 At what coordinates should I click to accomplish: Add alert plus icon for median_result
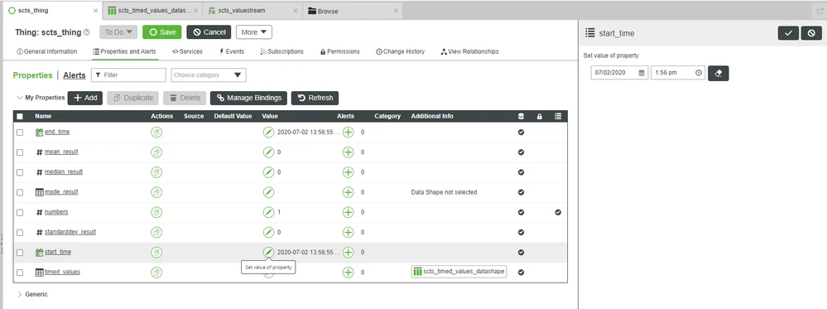pyautogui.click(x=348, y=172)
